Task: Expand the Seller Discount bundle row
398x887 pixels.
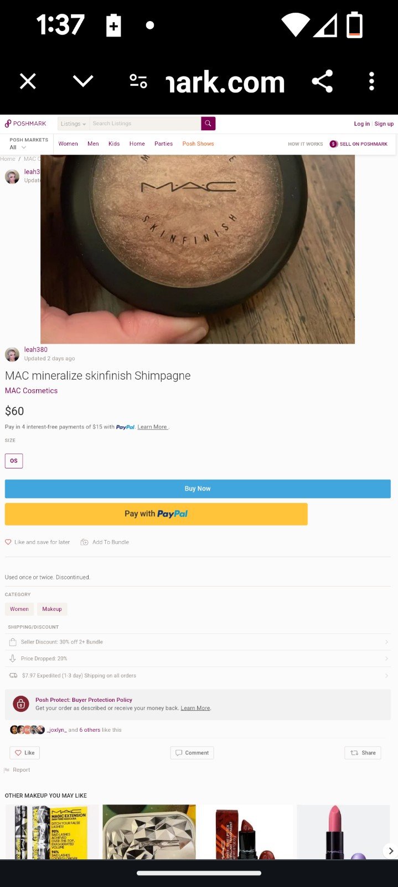Action: click(198, 642)
